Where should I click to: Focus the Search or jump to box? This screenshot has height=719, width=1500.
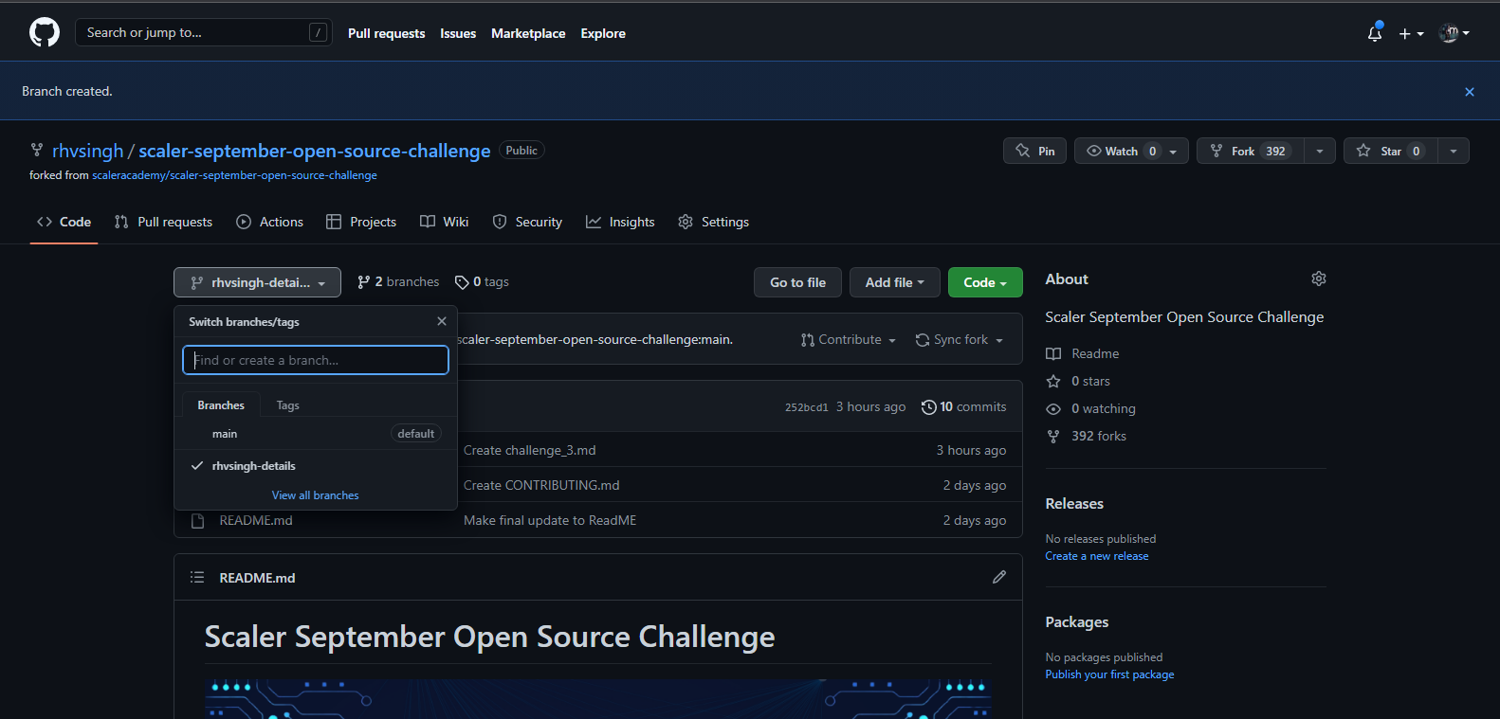tap(204, 32)
